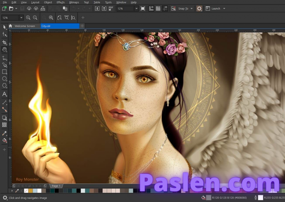Click the ruler origin corner box
The image size is (285, 202).
[x=10, y=30]
